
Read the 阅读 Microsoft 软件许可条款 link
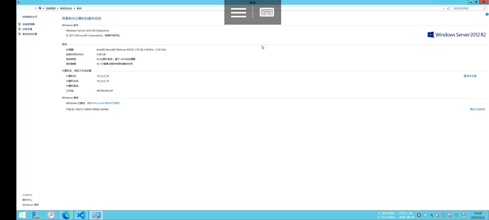point(103,103)
